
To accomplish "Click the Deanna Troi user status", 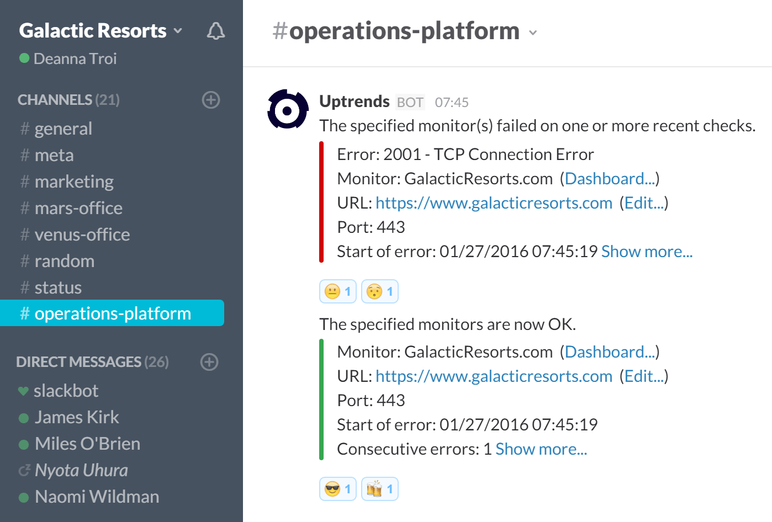I will (x=68, y=58).
